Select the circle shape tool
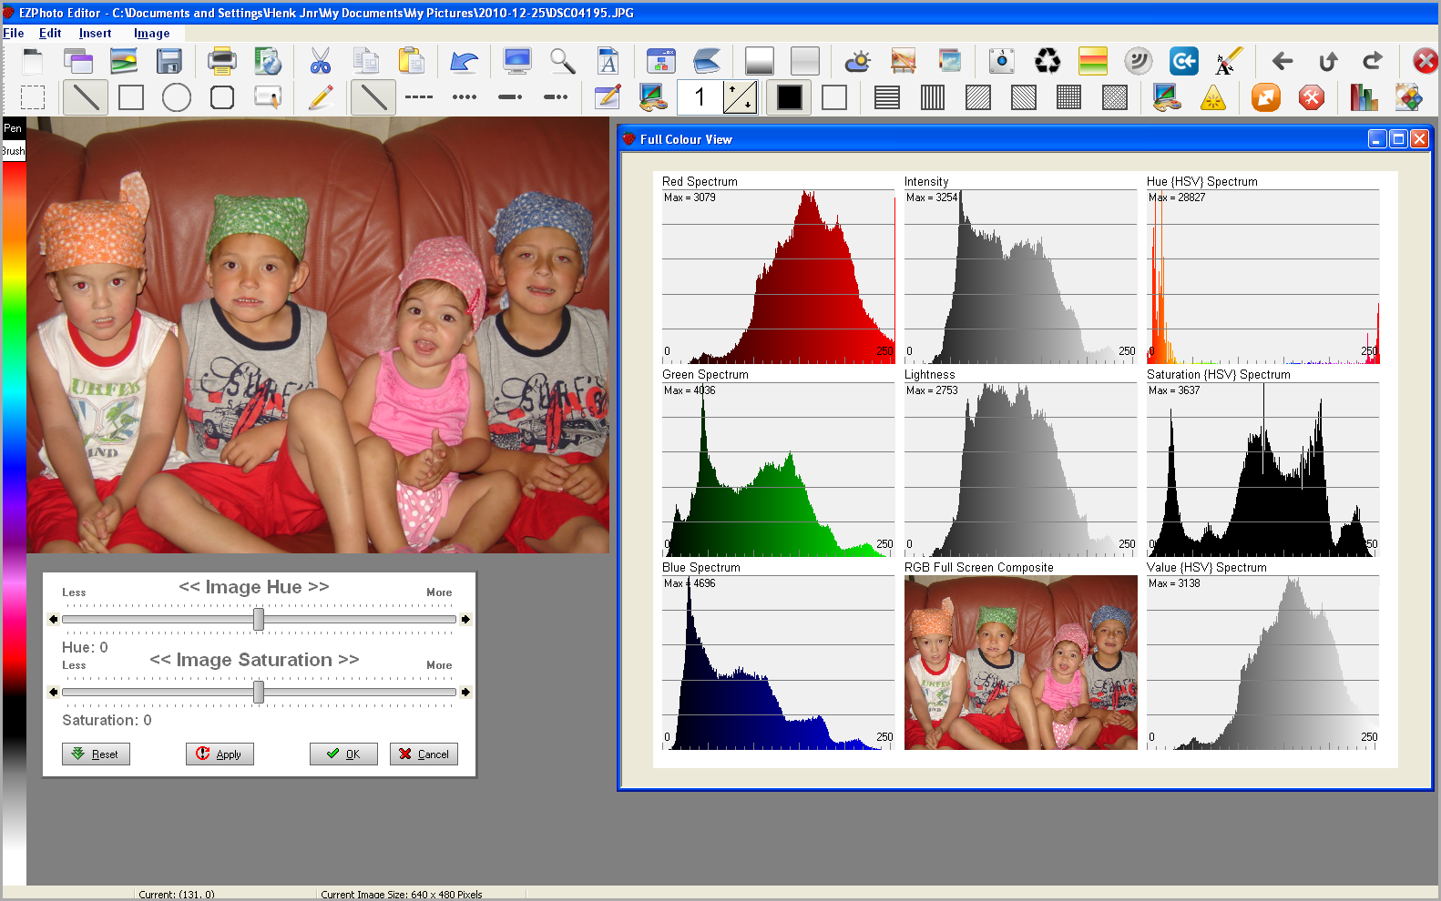 click(x=177, y=97)
